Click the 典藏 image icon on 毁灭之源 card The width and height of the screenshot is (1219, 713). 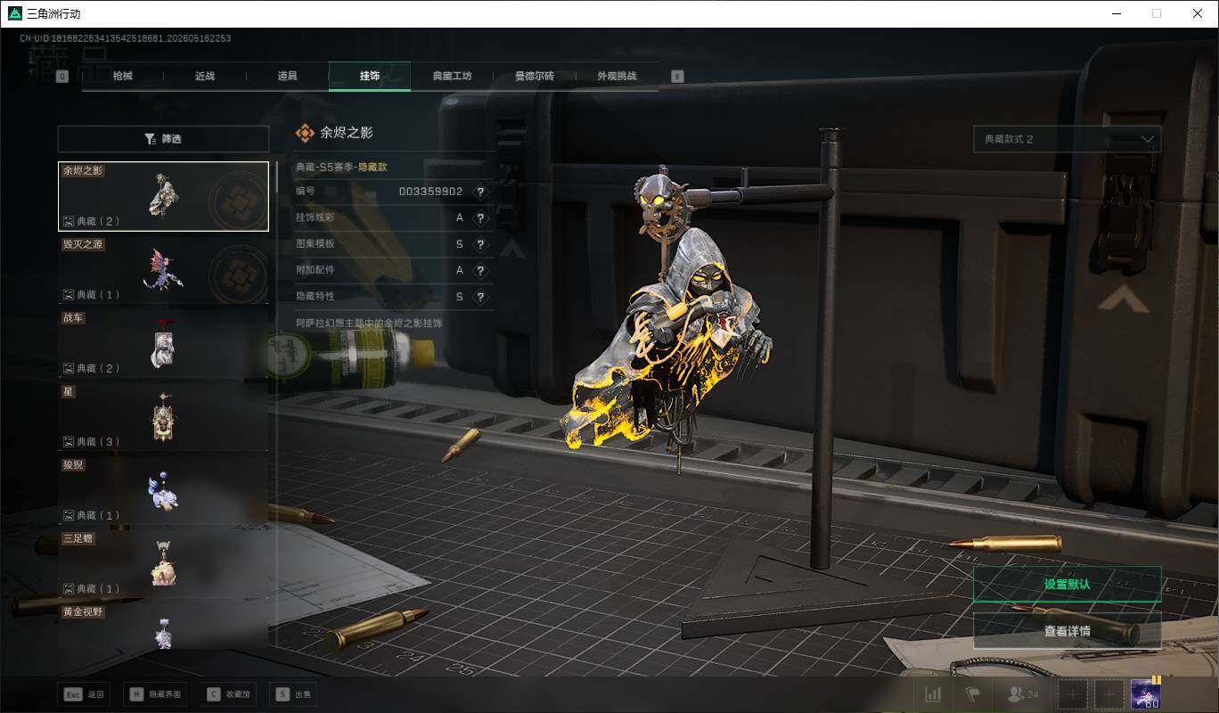(69, 294)
